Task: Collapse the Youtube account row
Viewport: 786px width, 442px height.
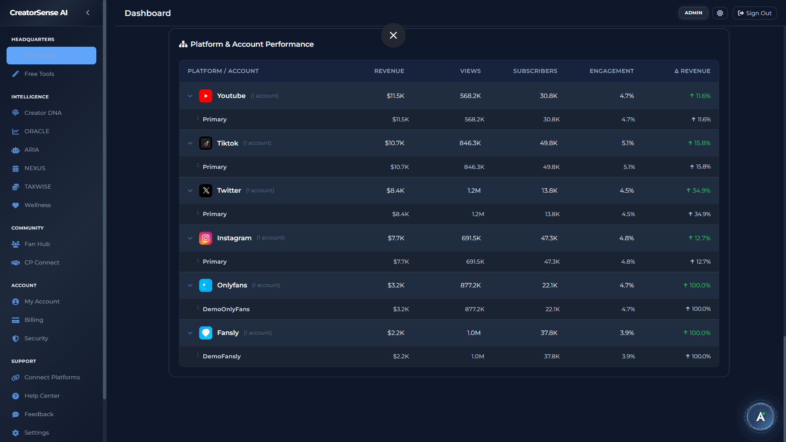Action: coord(190,96)
